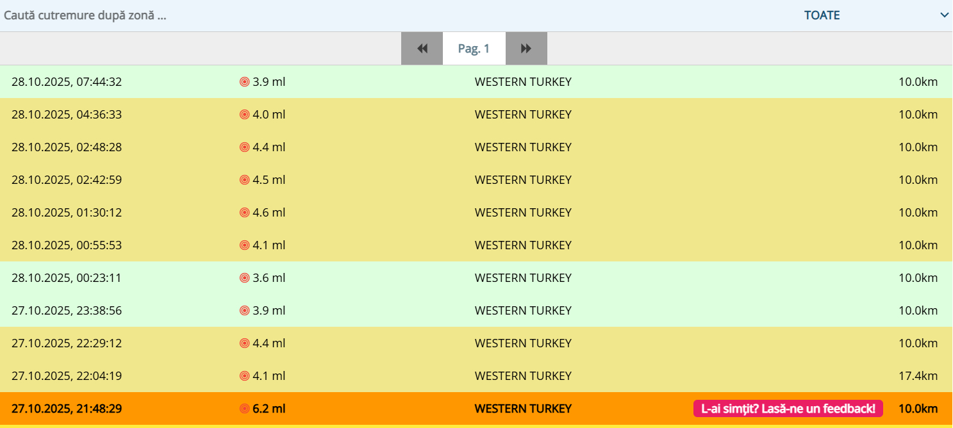Click the epicenter icon in the 07:44:32 row
The width and height of the screenshot is (953, 428).
tap(244, 82)
